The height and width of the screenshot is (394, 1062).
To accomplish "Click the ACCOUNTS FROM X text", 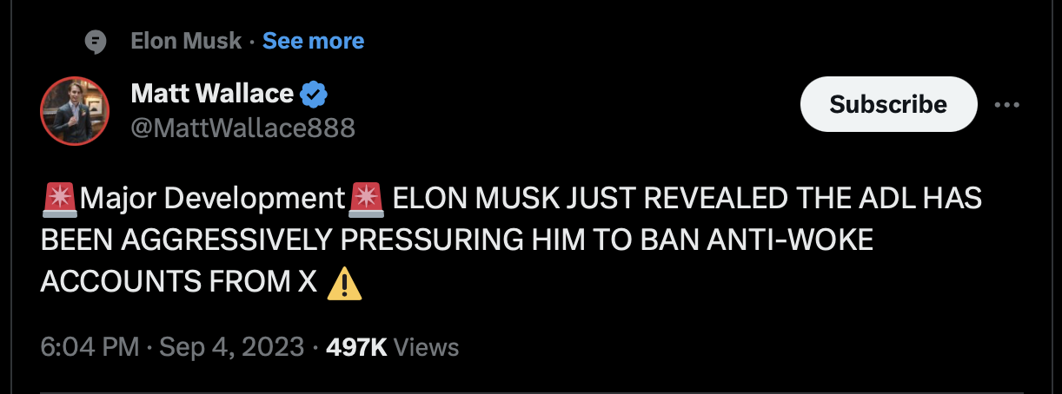I will click(x=179, y=282).
